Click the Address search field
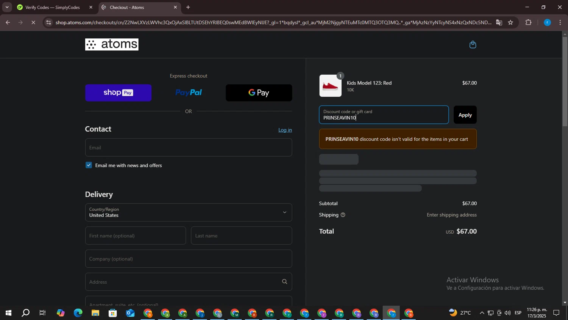Screen dimensions: 568x320 click(189, 282)
